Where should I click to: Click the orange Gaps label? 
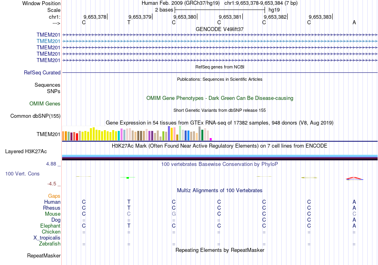54,196
